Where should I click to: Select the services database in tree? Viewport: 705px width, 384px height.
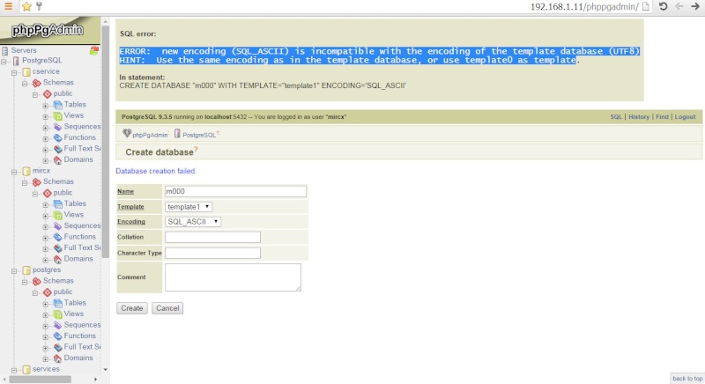[46, 369]
